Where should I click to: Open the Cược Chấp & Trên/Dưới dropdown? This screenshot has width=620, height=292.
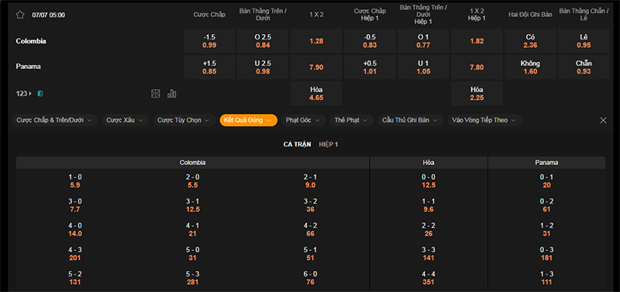[55, 120]
